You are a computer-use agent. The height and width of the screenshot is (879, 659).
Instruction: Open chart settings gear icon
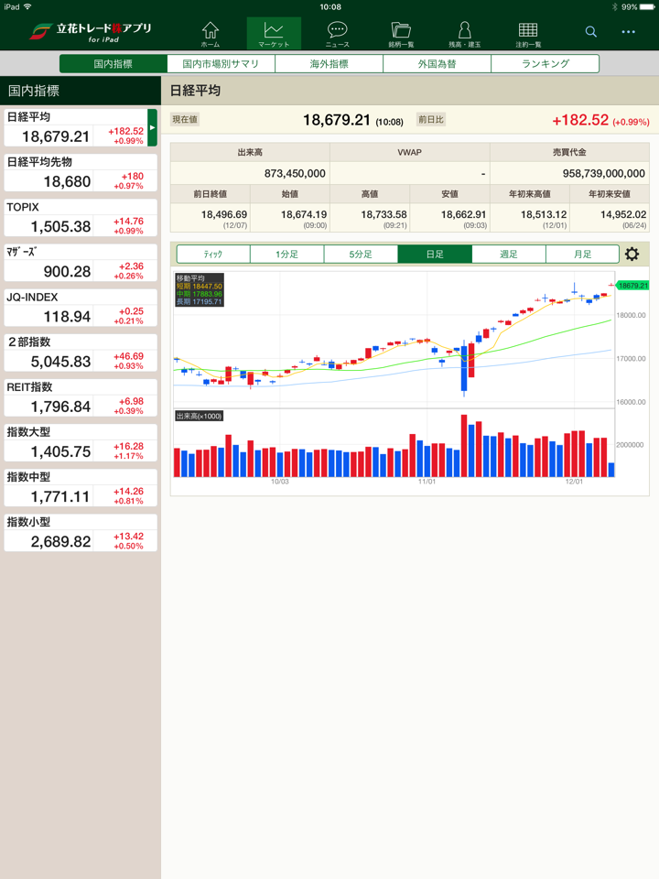pos(632,255)
